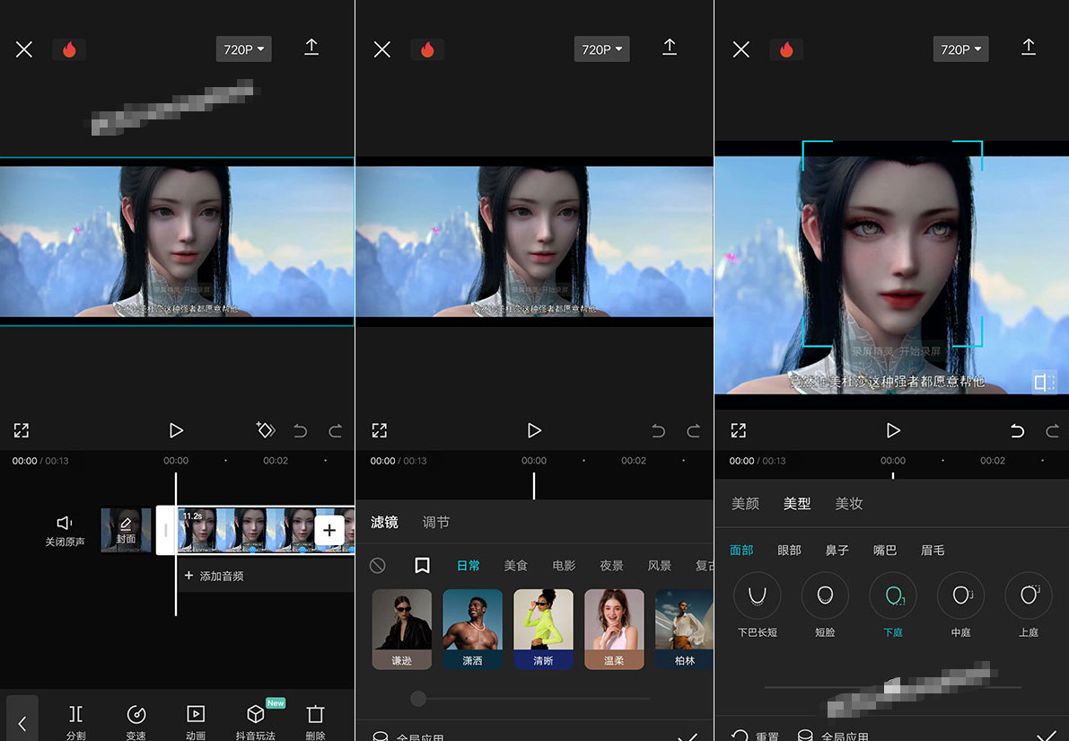The image size is (1069, 741).
Task: Open 抖音玩法 effects with New badge
Action: point(256,721)
